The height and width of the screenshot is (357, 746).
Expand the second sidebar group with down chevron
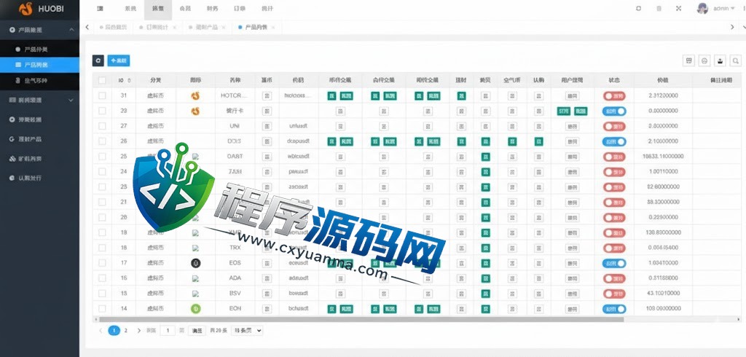pos(71,101)
